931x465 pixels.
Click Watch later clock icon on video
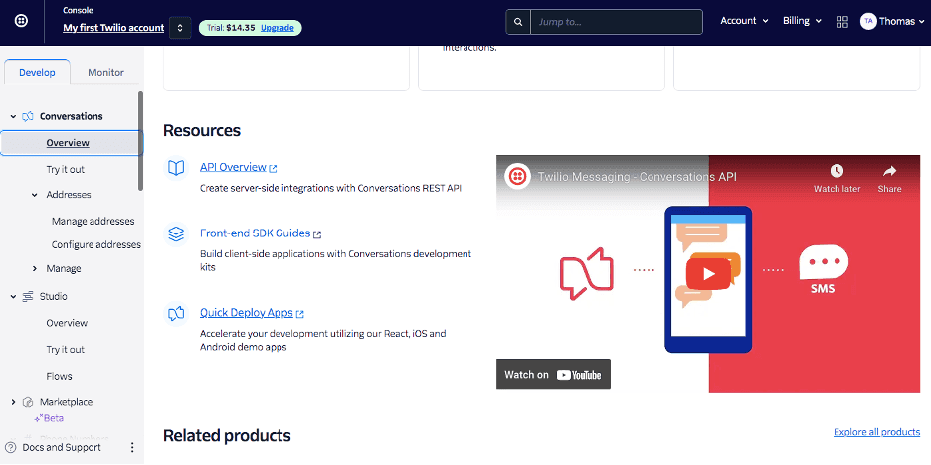click(837, 178)
